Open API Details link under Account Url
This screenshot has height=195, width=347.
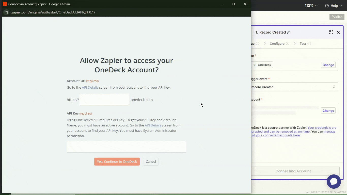pyautogui.click(x=90, y=87)
